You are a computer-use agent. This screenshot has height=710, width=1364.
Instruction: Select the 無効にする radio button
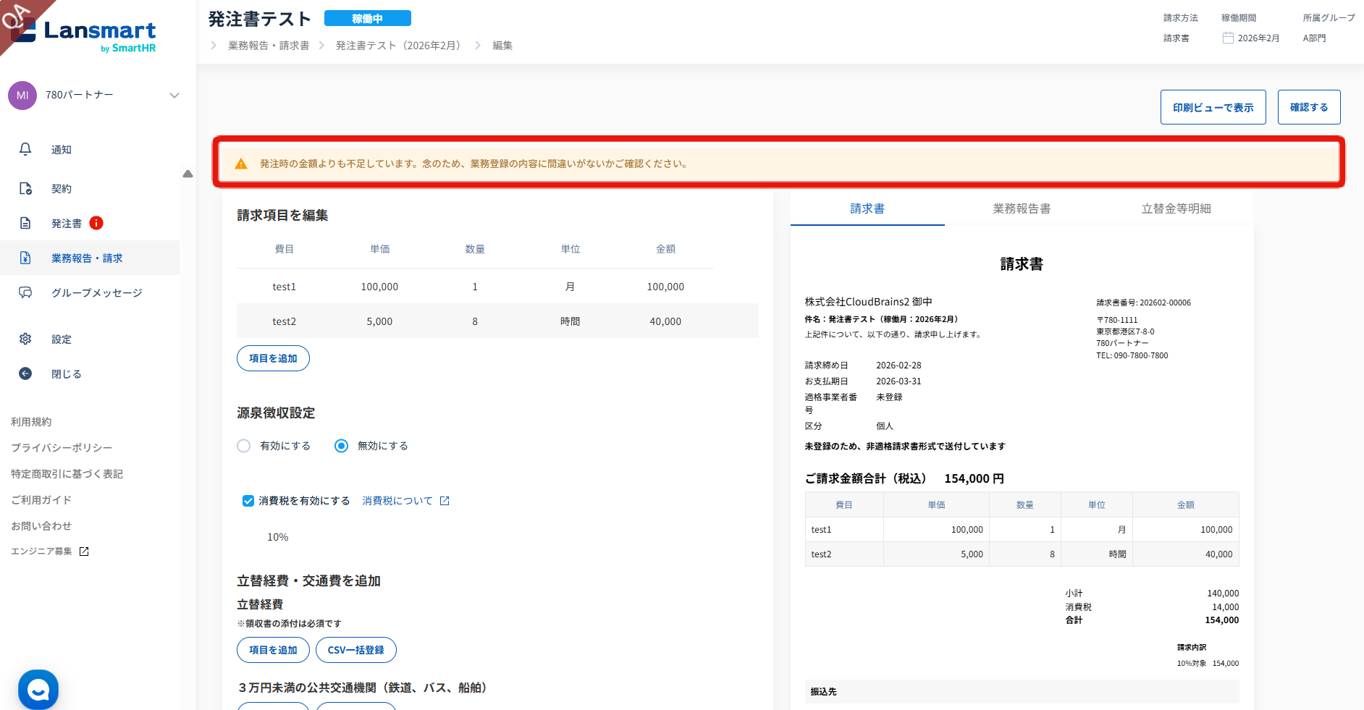[341, 446]
